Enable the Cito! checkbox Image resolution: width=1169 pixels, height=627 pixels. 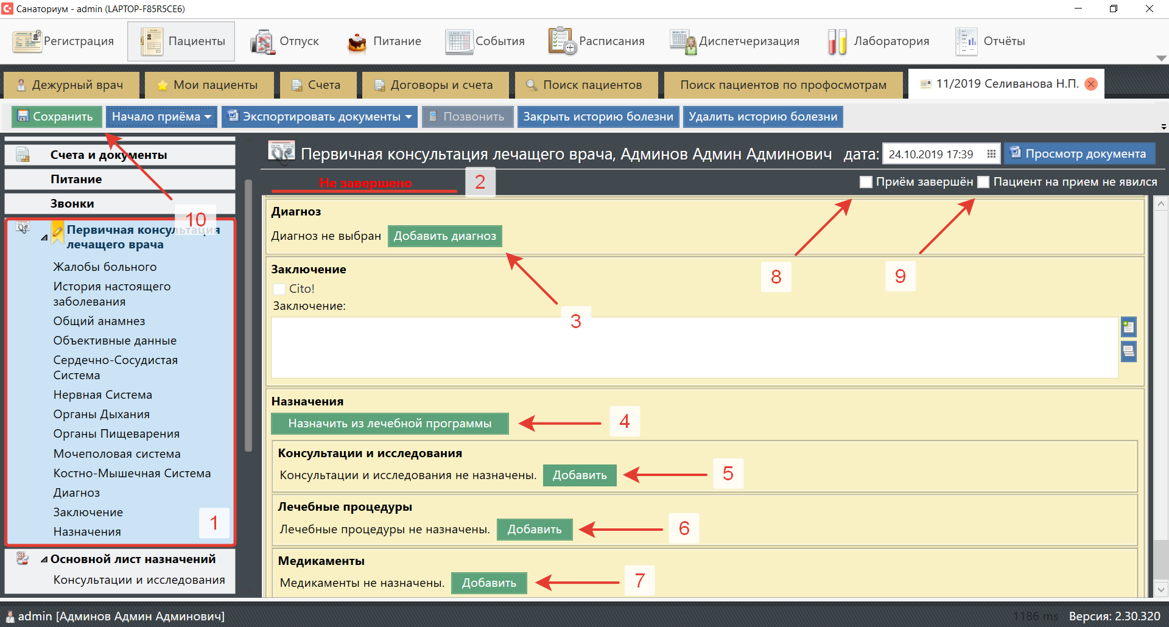point(279,289)
